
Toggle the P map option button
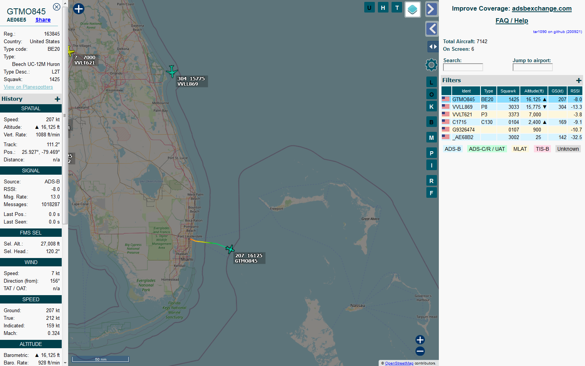tap(431, 153)
